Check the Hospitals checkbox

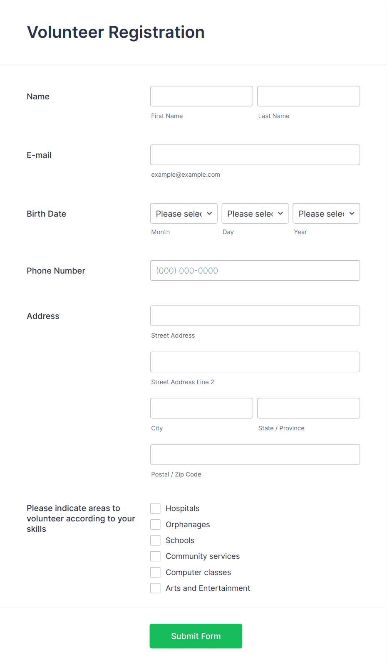155,508
